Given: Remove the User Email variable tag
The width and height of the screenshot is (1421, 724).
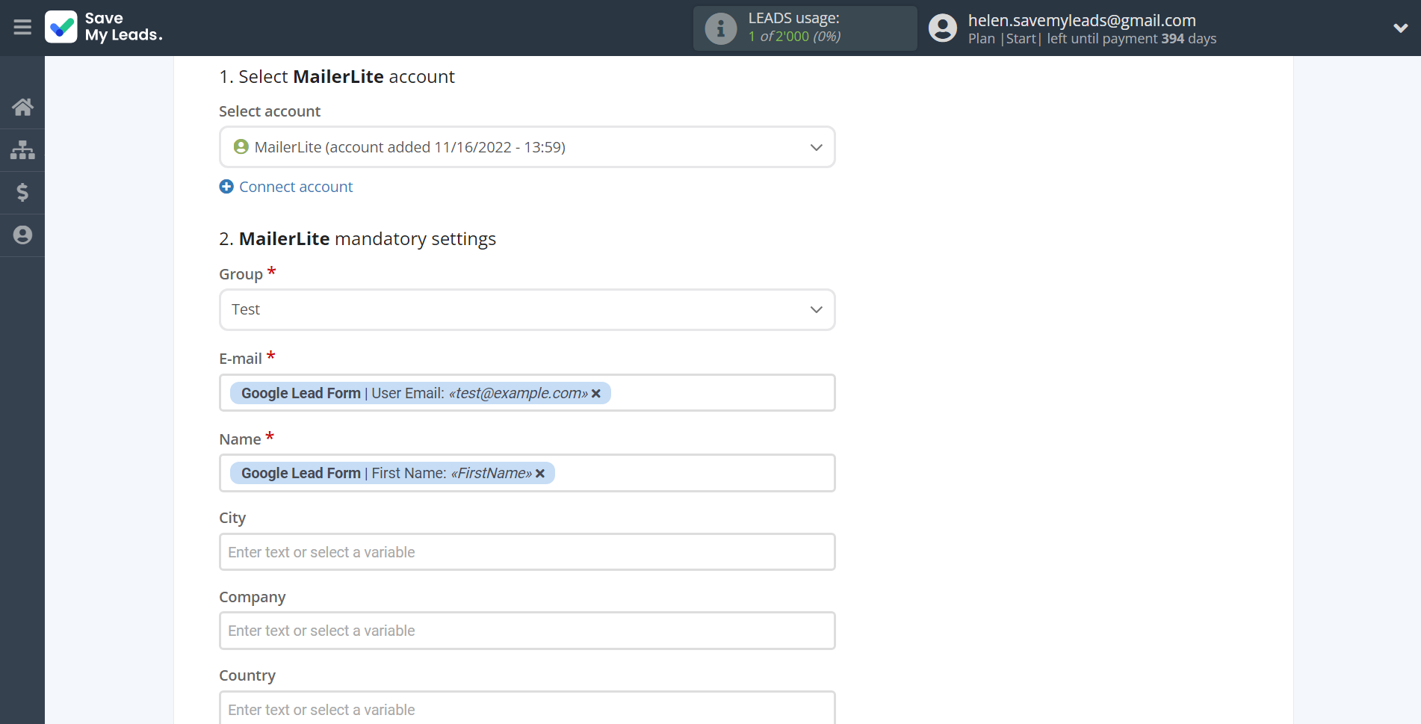Looking at the screenshot, I should pos(596,394).
